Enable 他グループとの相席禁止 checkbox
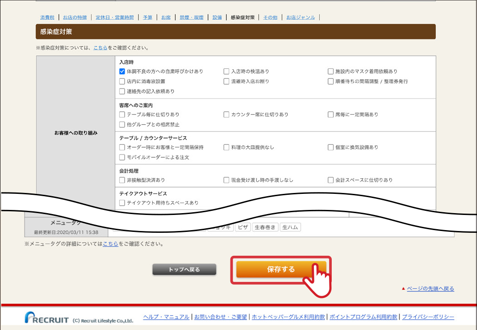Viewport: 477px width, 330px height. [x=122, y=125]
